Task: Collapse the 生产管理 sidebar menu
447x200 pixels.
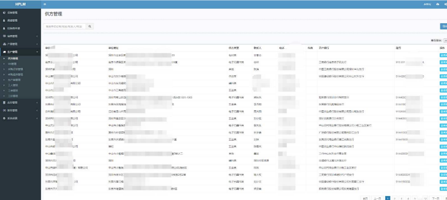Action: [x=20, y=52]
